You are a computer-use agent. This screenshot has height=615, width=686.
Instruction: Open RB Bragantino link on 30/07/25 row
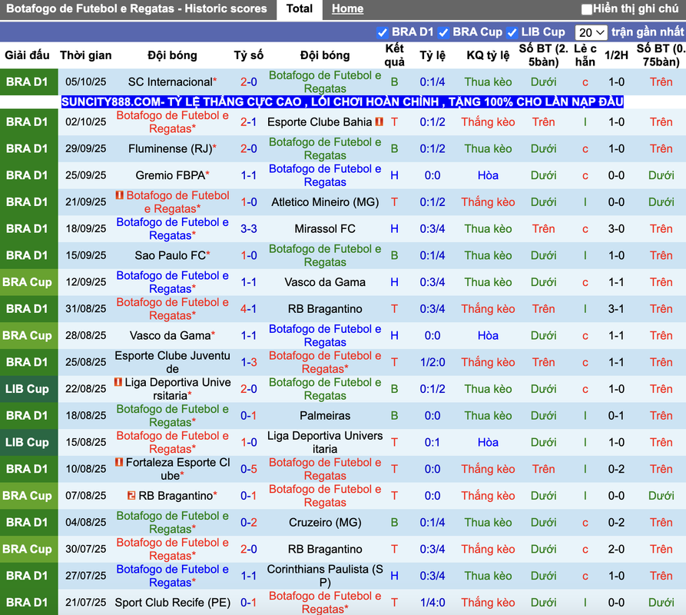tap(325, 550)
